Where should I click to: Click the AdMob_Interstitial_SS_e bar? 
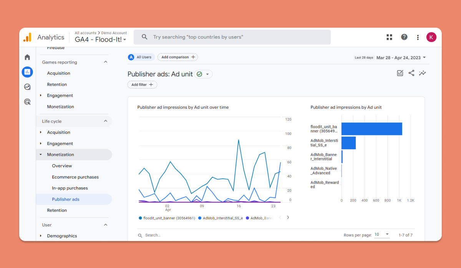(348, 143)
